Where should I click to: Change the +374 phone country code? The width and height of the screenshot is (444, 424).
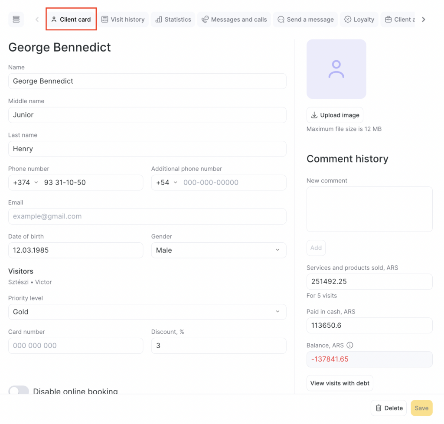(25, 183)
